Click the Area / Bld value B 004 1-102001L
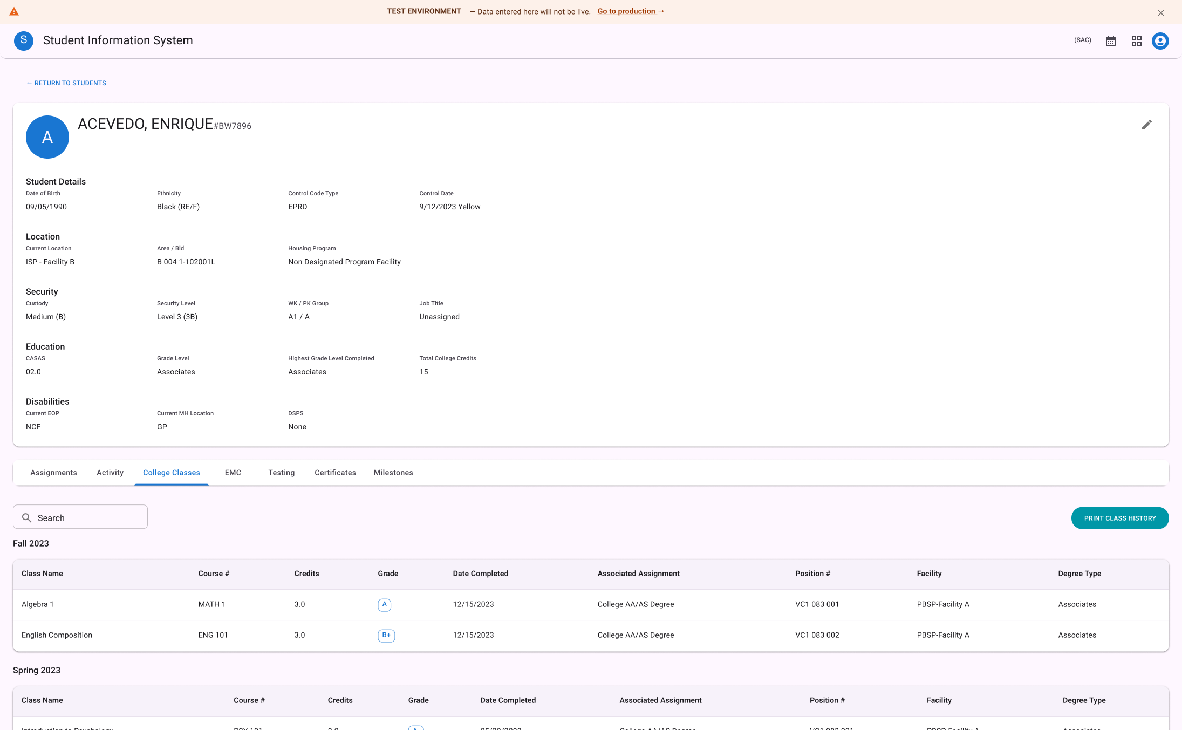 point(186,262)
